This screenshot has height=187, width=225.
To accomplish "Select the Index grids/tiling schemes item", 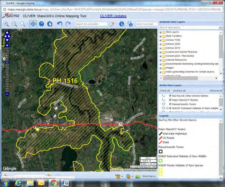I will click(x=190, y=72).
